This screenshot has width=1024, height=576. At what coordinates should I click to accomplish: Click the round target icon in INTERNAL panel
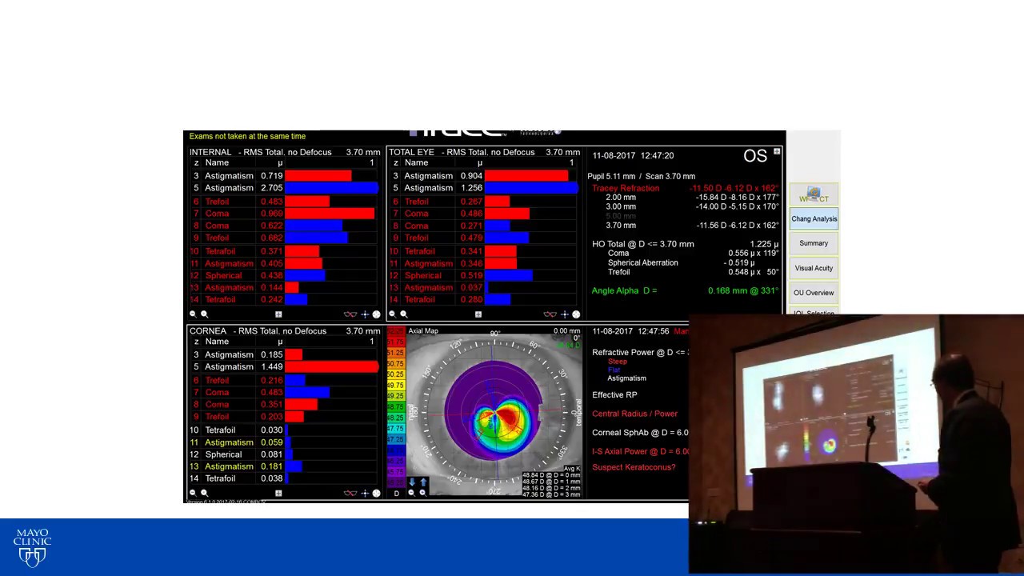tap(376, 314)
